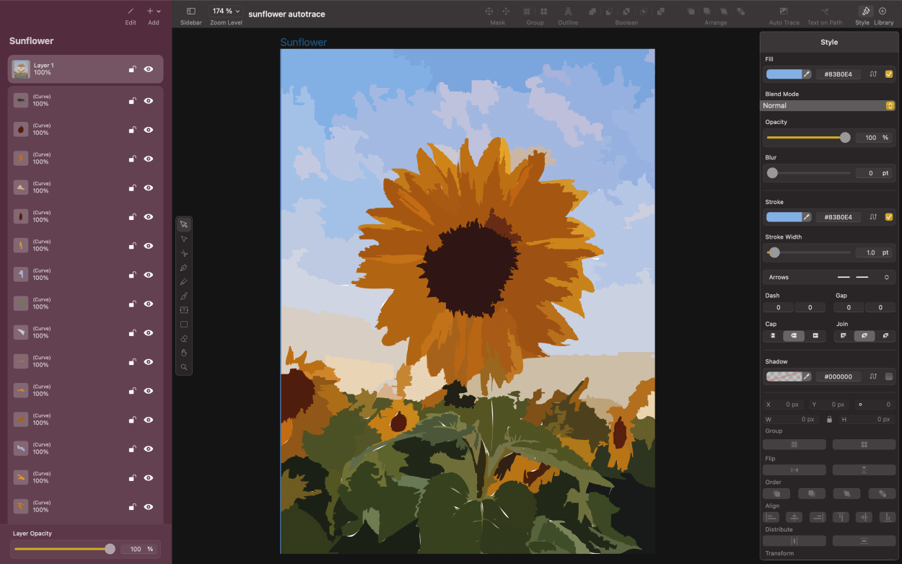
Task: Switch to the Style tab
Action: pos(863,14)
